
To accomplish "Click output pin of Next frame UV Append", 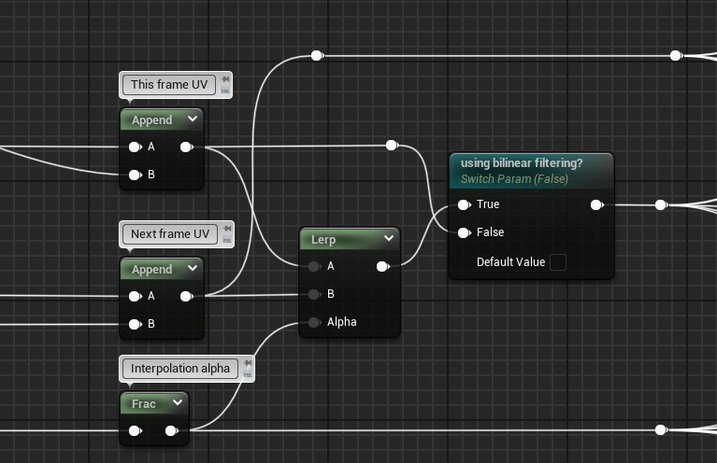I will pos(187,296).
